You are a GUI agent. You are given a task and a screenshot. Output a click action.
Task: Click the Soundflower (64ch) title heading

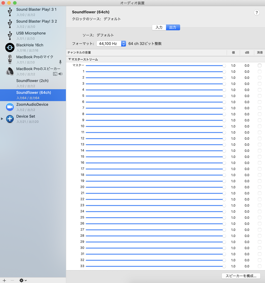tap(91, 12)
